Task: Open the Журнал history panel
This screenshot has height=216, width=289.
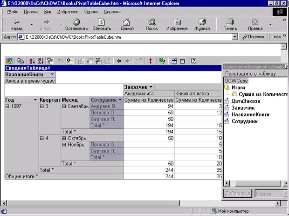Action: [201, 24]
